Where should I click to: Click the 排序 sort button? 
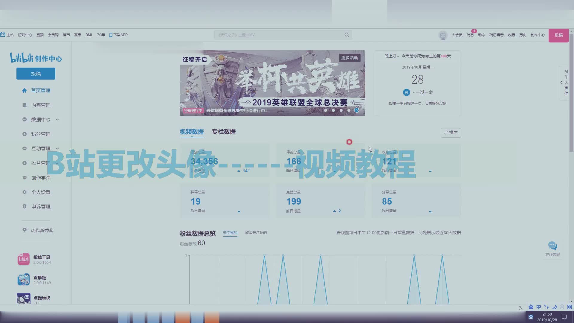451,133
